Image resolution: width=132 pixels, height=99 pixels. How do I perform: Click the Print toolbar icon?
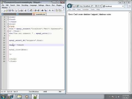(x=22, y=10)
